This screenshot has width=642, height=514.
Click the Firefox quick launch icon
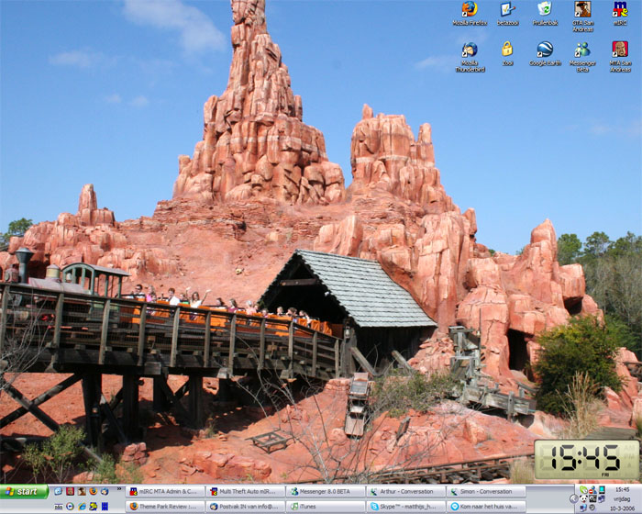point(94,491)
